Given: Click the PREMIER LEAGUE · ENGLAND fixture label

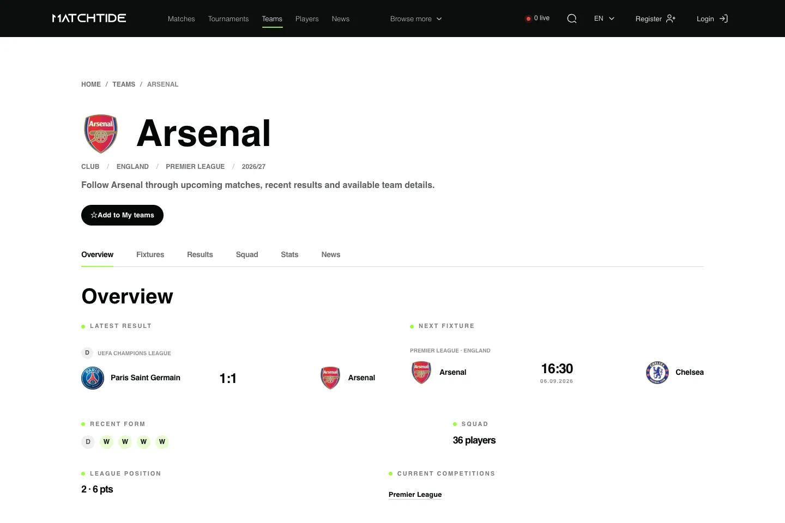Looking at the screenshot, I should (450, 351).
